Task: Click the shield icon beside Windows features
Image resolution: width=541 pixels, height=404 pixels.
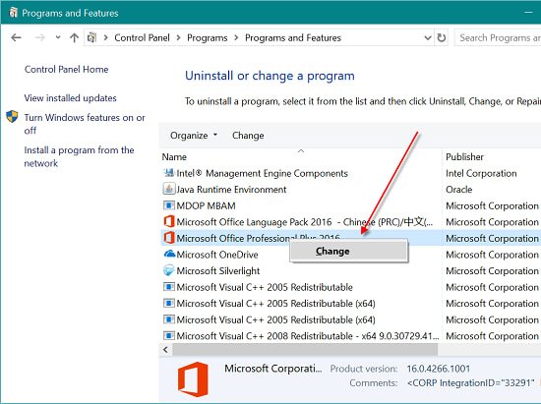Action: tap(12, 117)
